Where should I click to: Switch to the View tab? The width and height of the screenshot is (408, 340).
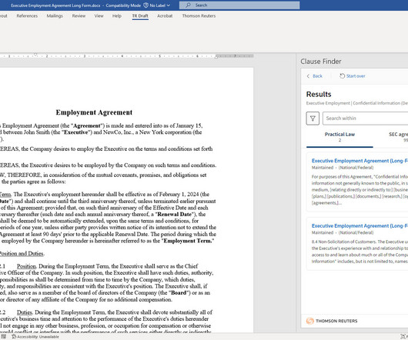(99, 16)
